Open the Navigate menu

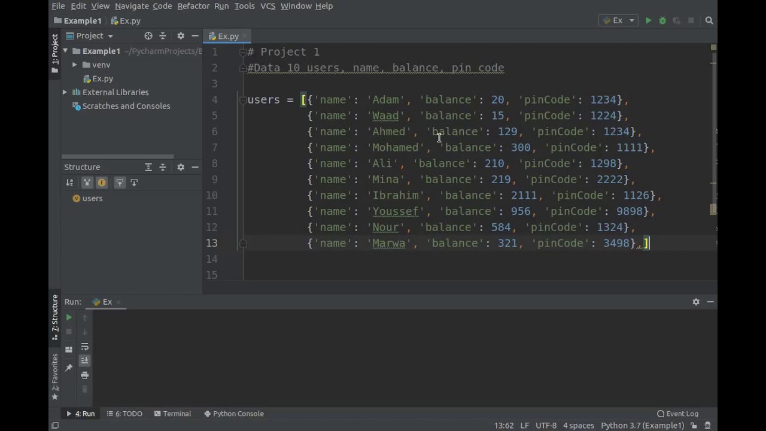(x=132, y=6)
